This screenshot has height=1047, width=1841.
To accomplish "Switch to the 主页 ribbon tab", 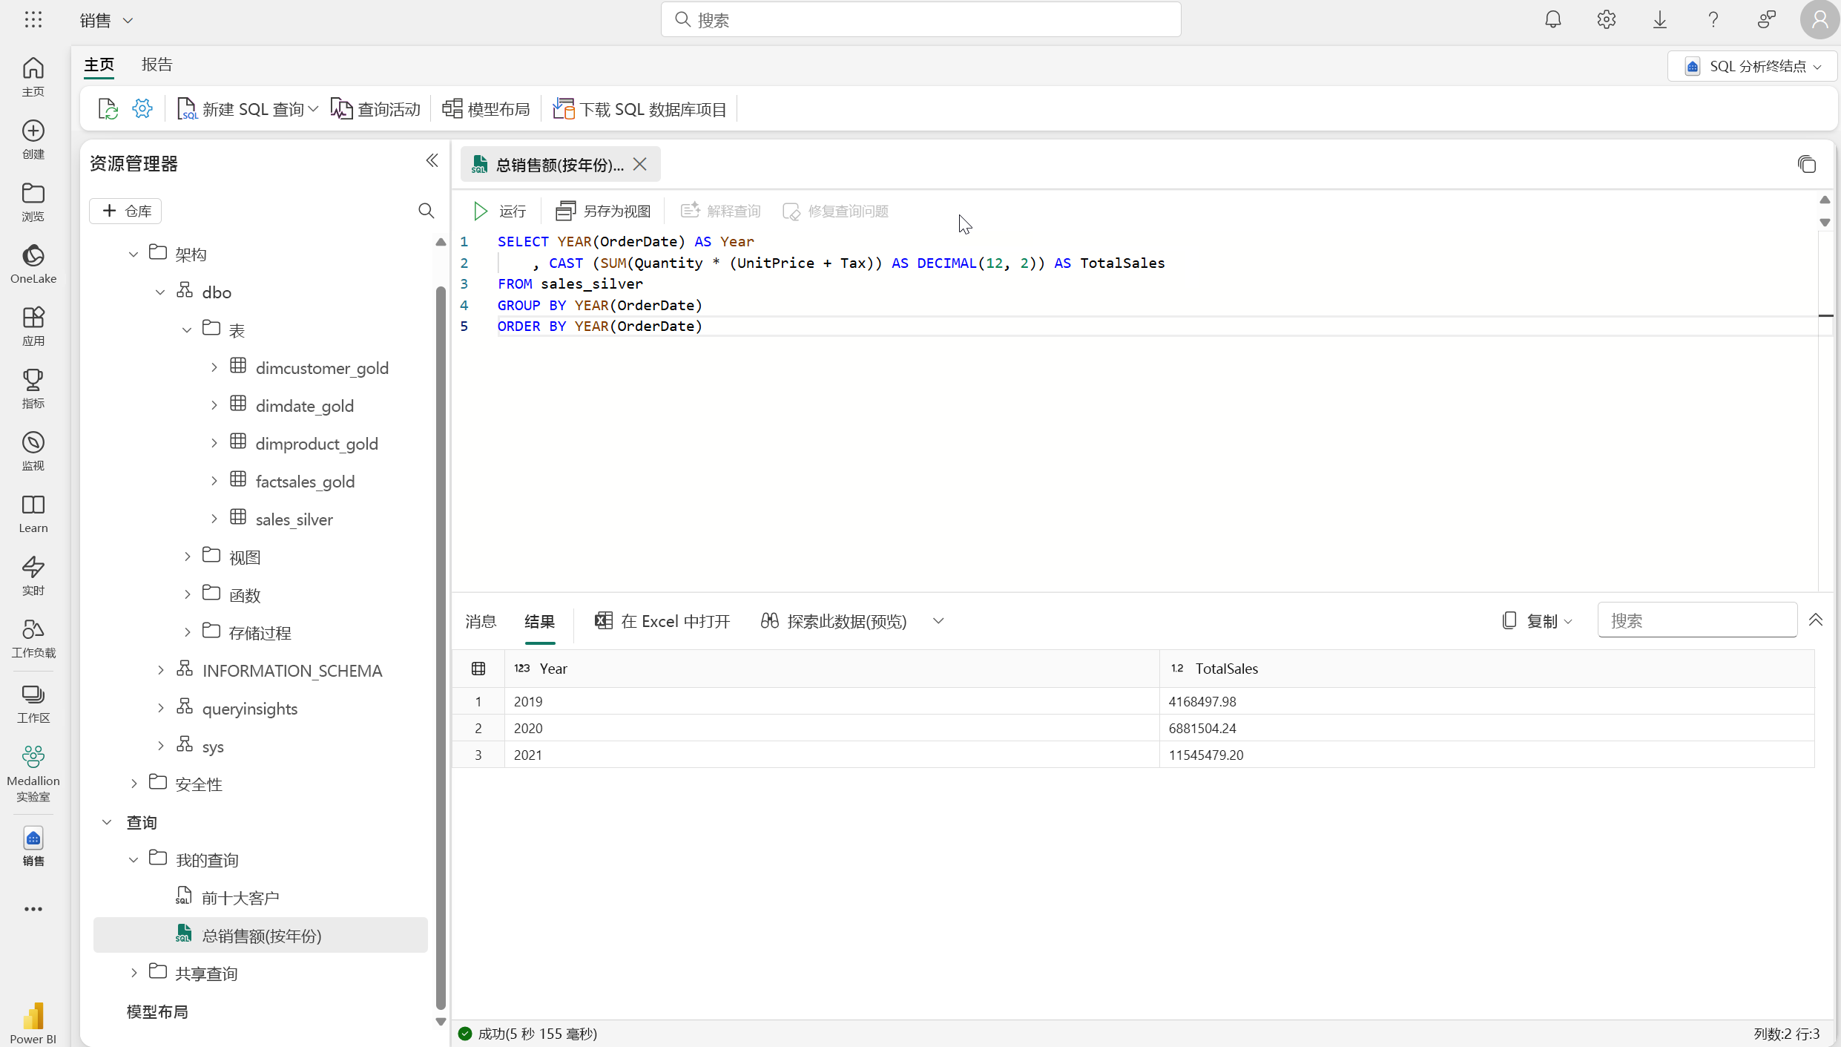I will [x=99, y=65].
